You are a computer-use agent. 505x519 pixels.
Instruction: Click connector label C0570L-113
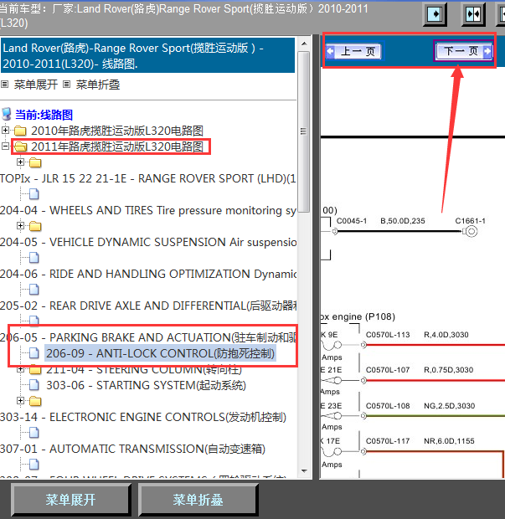pyautogui.click(x=388, y=335)
